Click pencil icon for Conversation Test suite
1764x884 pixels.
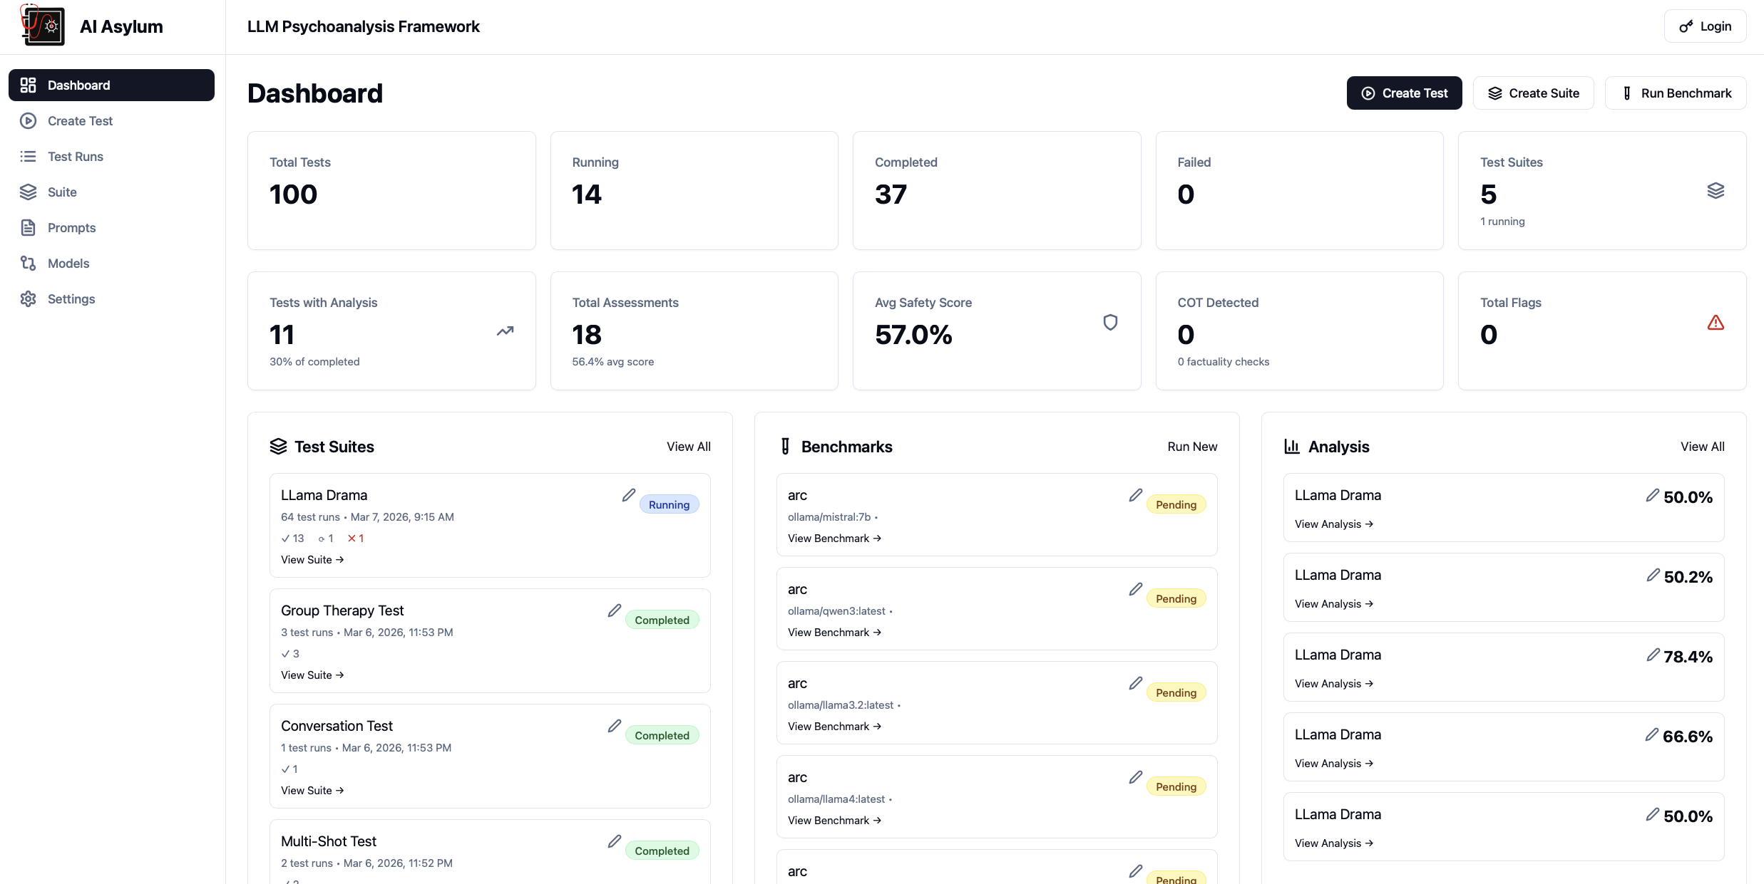pyautogui.click(x=615, y=725)
